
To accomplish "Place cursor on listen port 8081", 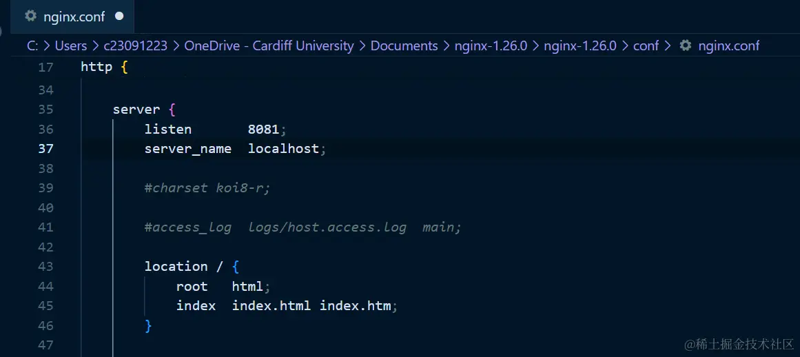I will point(265,130).
